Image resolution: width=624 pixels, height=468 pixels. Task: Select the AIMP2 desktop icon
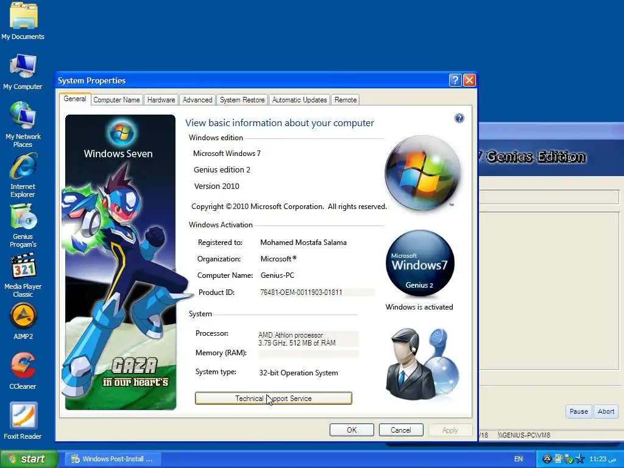(x=23, y=321)
